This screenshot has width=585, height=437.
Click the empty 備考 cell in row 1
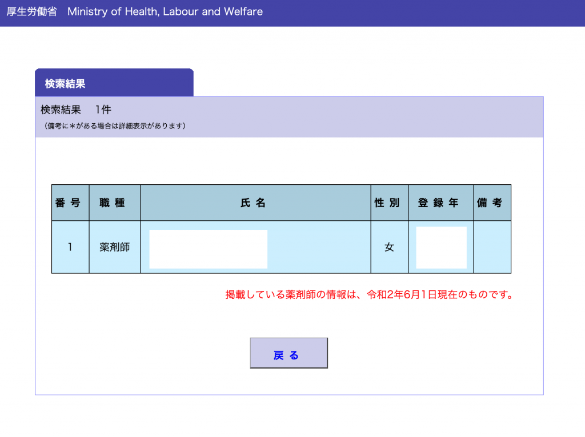(492, 247)
